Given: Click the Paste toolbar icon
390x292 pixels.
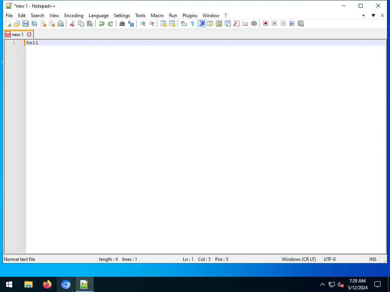Looking at the screenshot, I should 90,24.
